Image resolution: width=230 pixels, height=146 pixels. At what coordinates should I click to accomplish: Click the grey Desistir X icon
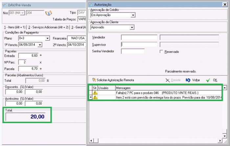click(168, 80)
